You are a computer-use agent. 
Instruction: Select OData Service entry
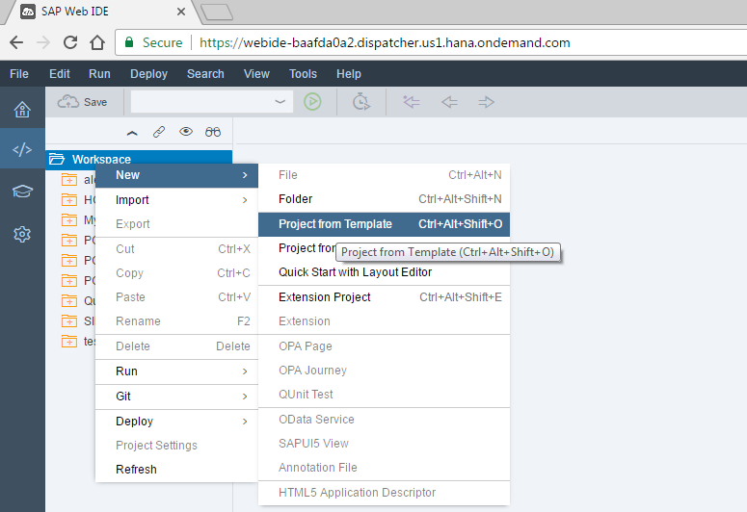point(384,420)
